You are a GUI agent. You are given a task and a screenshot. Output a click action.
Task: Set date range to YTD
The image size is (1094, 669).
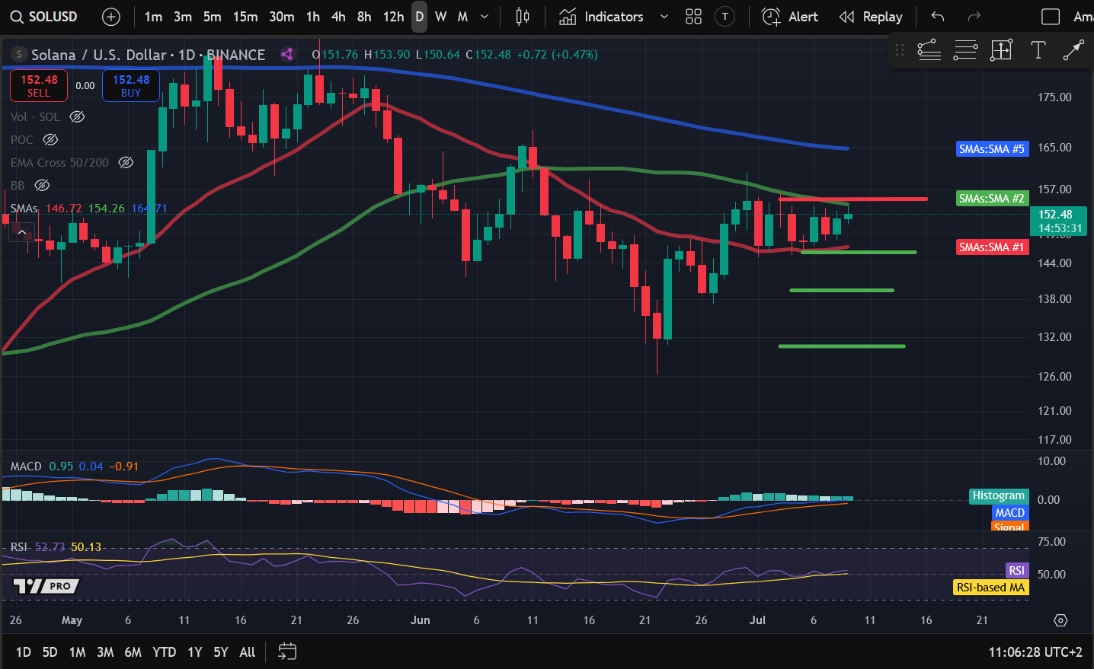pyautogui.click(x=164, y=651)
